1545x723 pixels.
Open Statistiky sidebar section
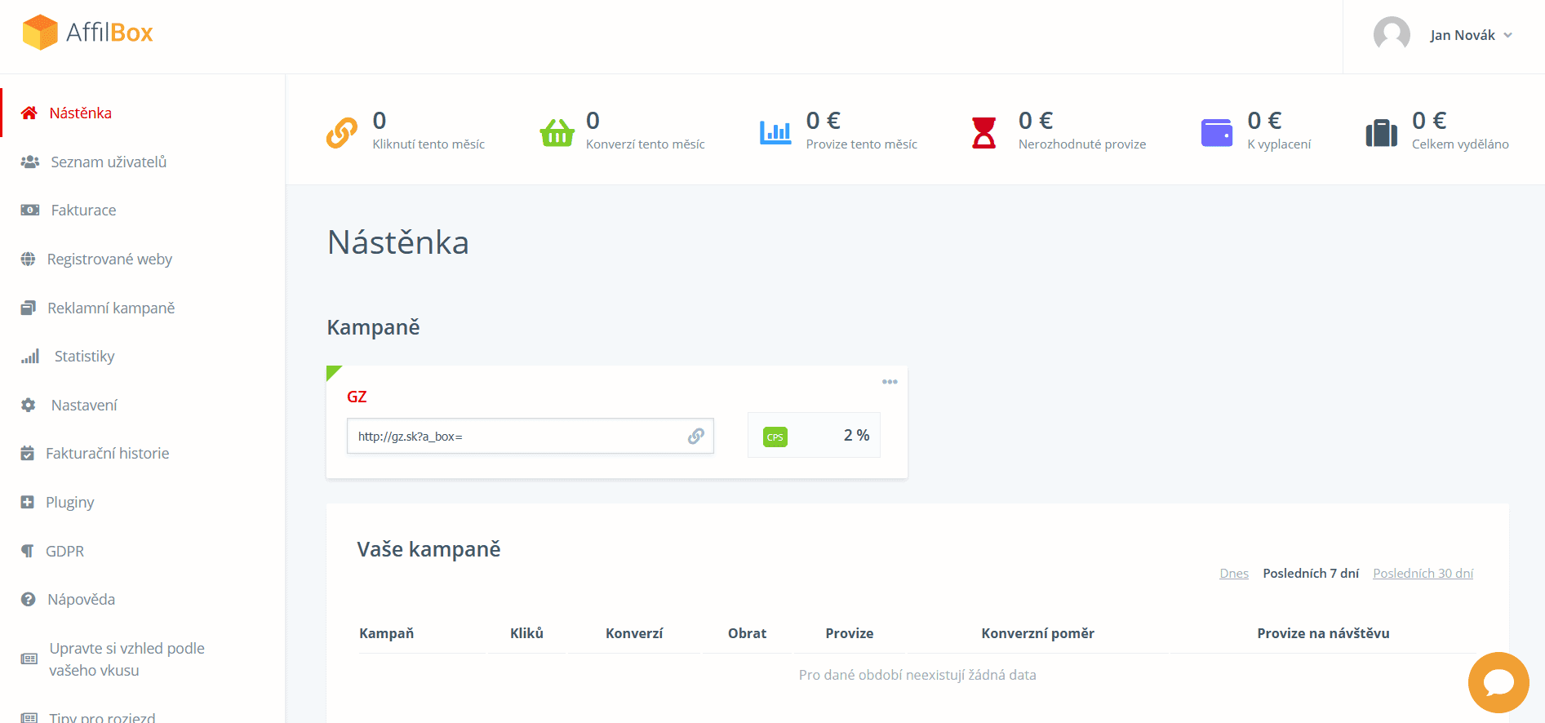point(84,356)
